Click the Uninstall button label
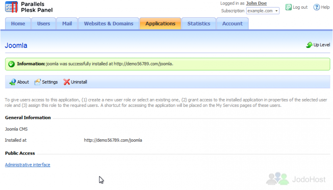This screenshot has height=190, width=333. [x=79, y=82]
